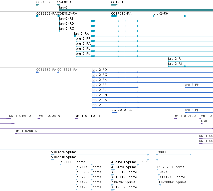Click the long bru-2 gene bar
Viewport: 213px width, 191px height.
(136, 10)
